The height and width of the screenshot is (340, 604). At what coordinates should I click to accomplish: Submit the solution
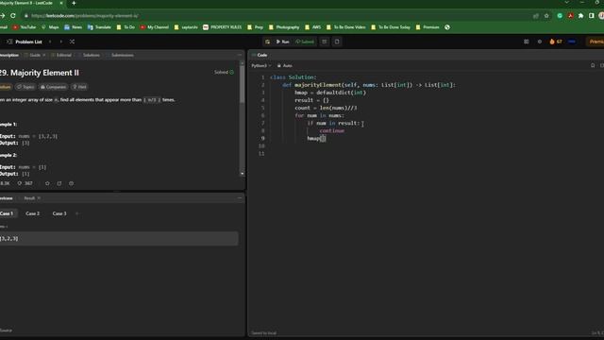(305, 42)
